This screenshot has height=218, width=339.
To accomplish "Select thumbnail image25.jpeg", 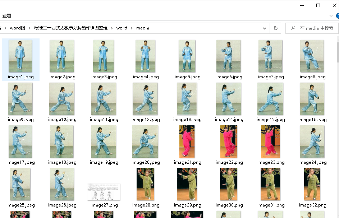I will (x=20, y=184).
